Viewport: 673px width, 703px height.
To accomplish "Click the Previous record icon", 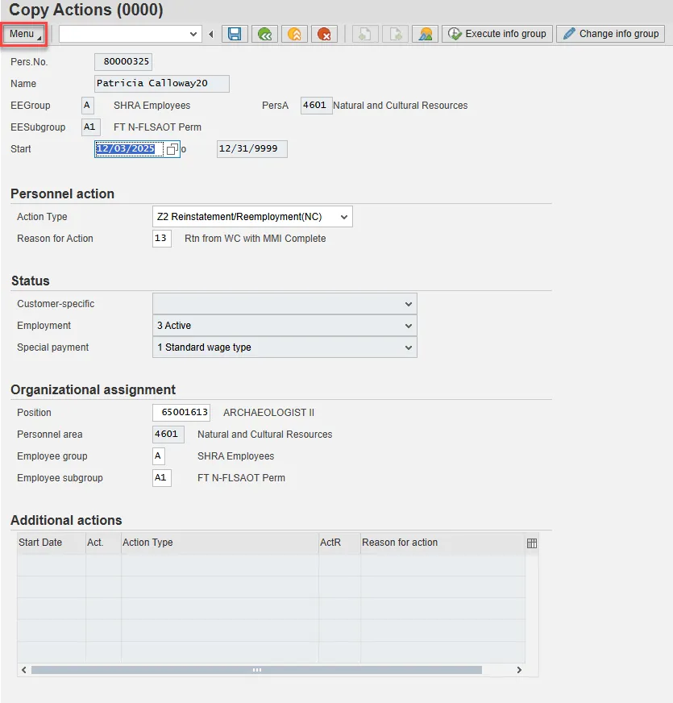I will click(x=365, y=34).
